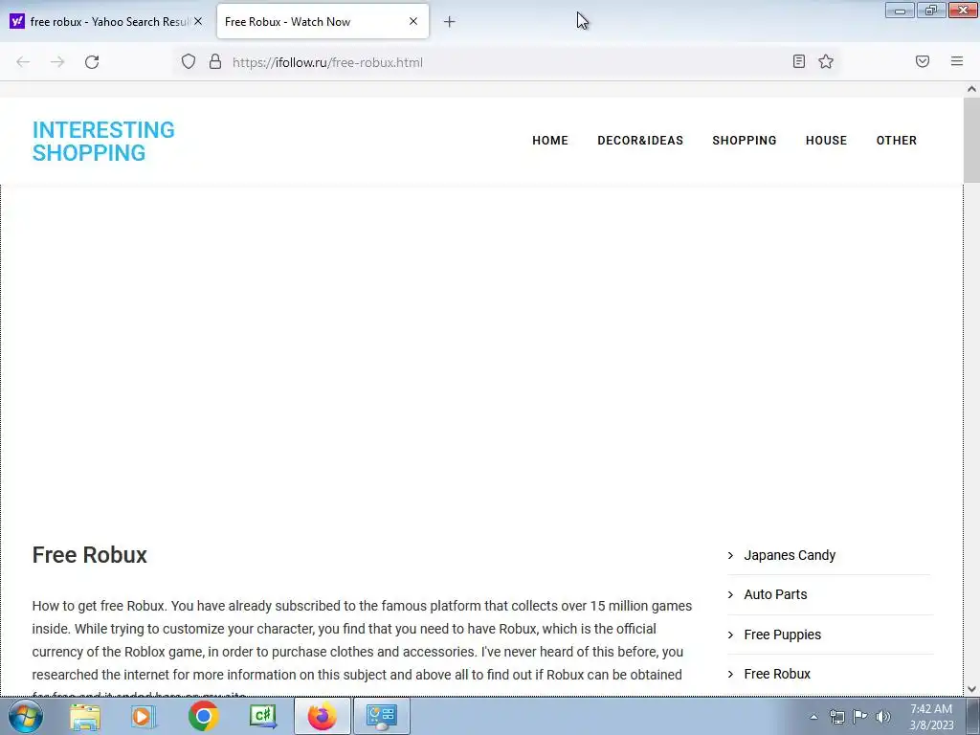980x735 pixels.
Task: Click chevron beside Auto Parts
Action: (730, 594)
